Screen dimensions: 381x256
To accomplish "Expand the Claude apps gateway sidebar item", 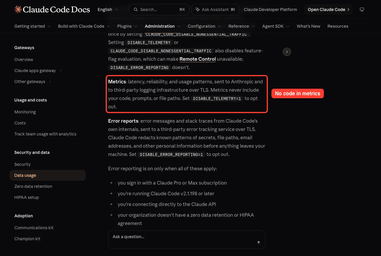I will coord(48,71).
